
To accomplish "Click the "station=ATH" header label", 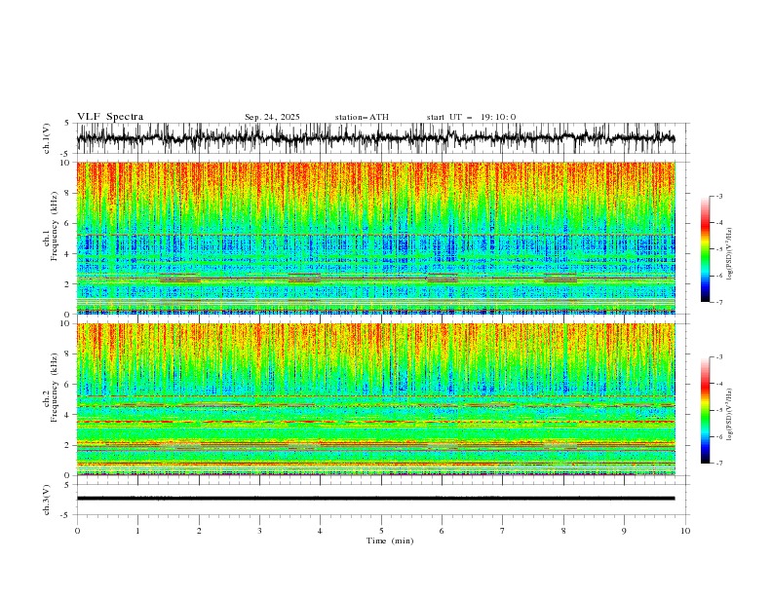I will coord(362,117).
